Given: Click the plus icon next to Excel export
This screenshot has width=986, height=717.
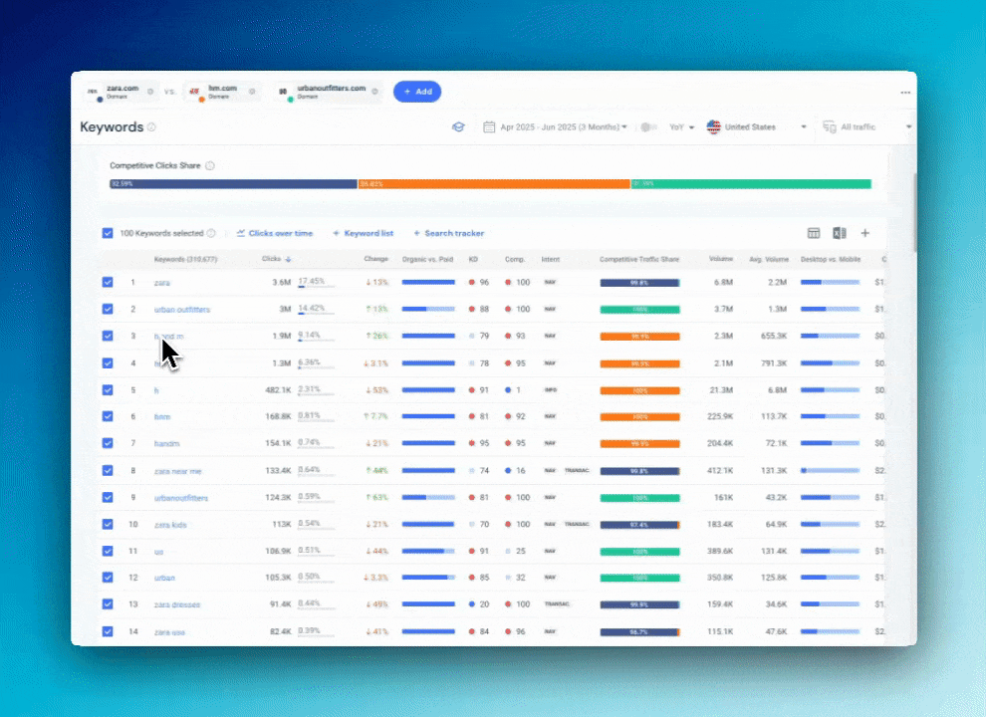Looking at the screenshot, I should pyautogui.click(x=865, y=233).
